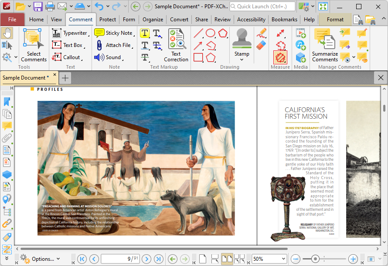The height and width of the screenshot is (266, 388).
Task: Click the horizontal scrollbar
Action: pyautogui.click(x=154, y=249)
